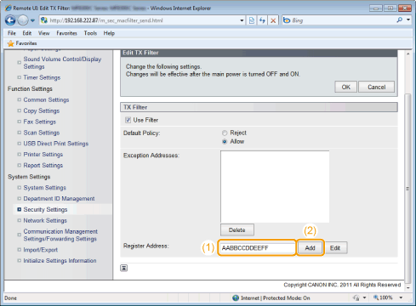Open the Tools menu

(90, 33)
